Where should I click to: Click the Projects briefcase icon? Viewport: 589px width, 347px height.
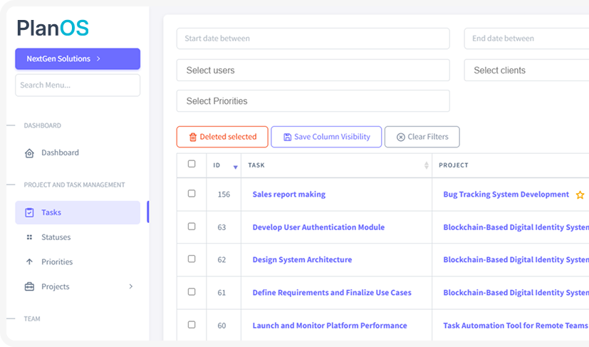pos(29,287)
